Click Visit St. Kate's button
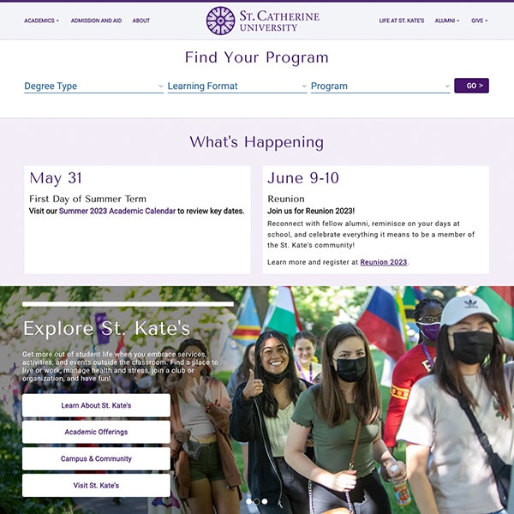The width and height of the screenshot is (514, 514). point(96,485)
